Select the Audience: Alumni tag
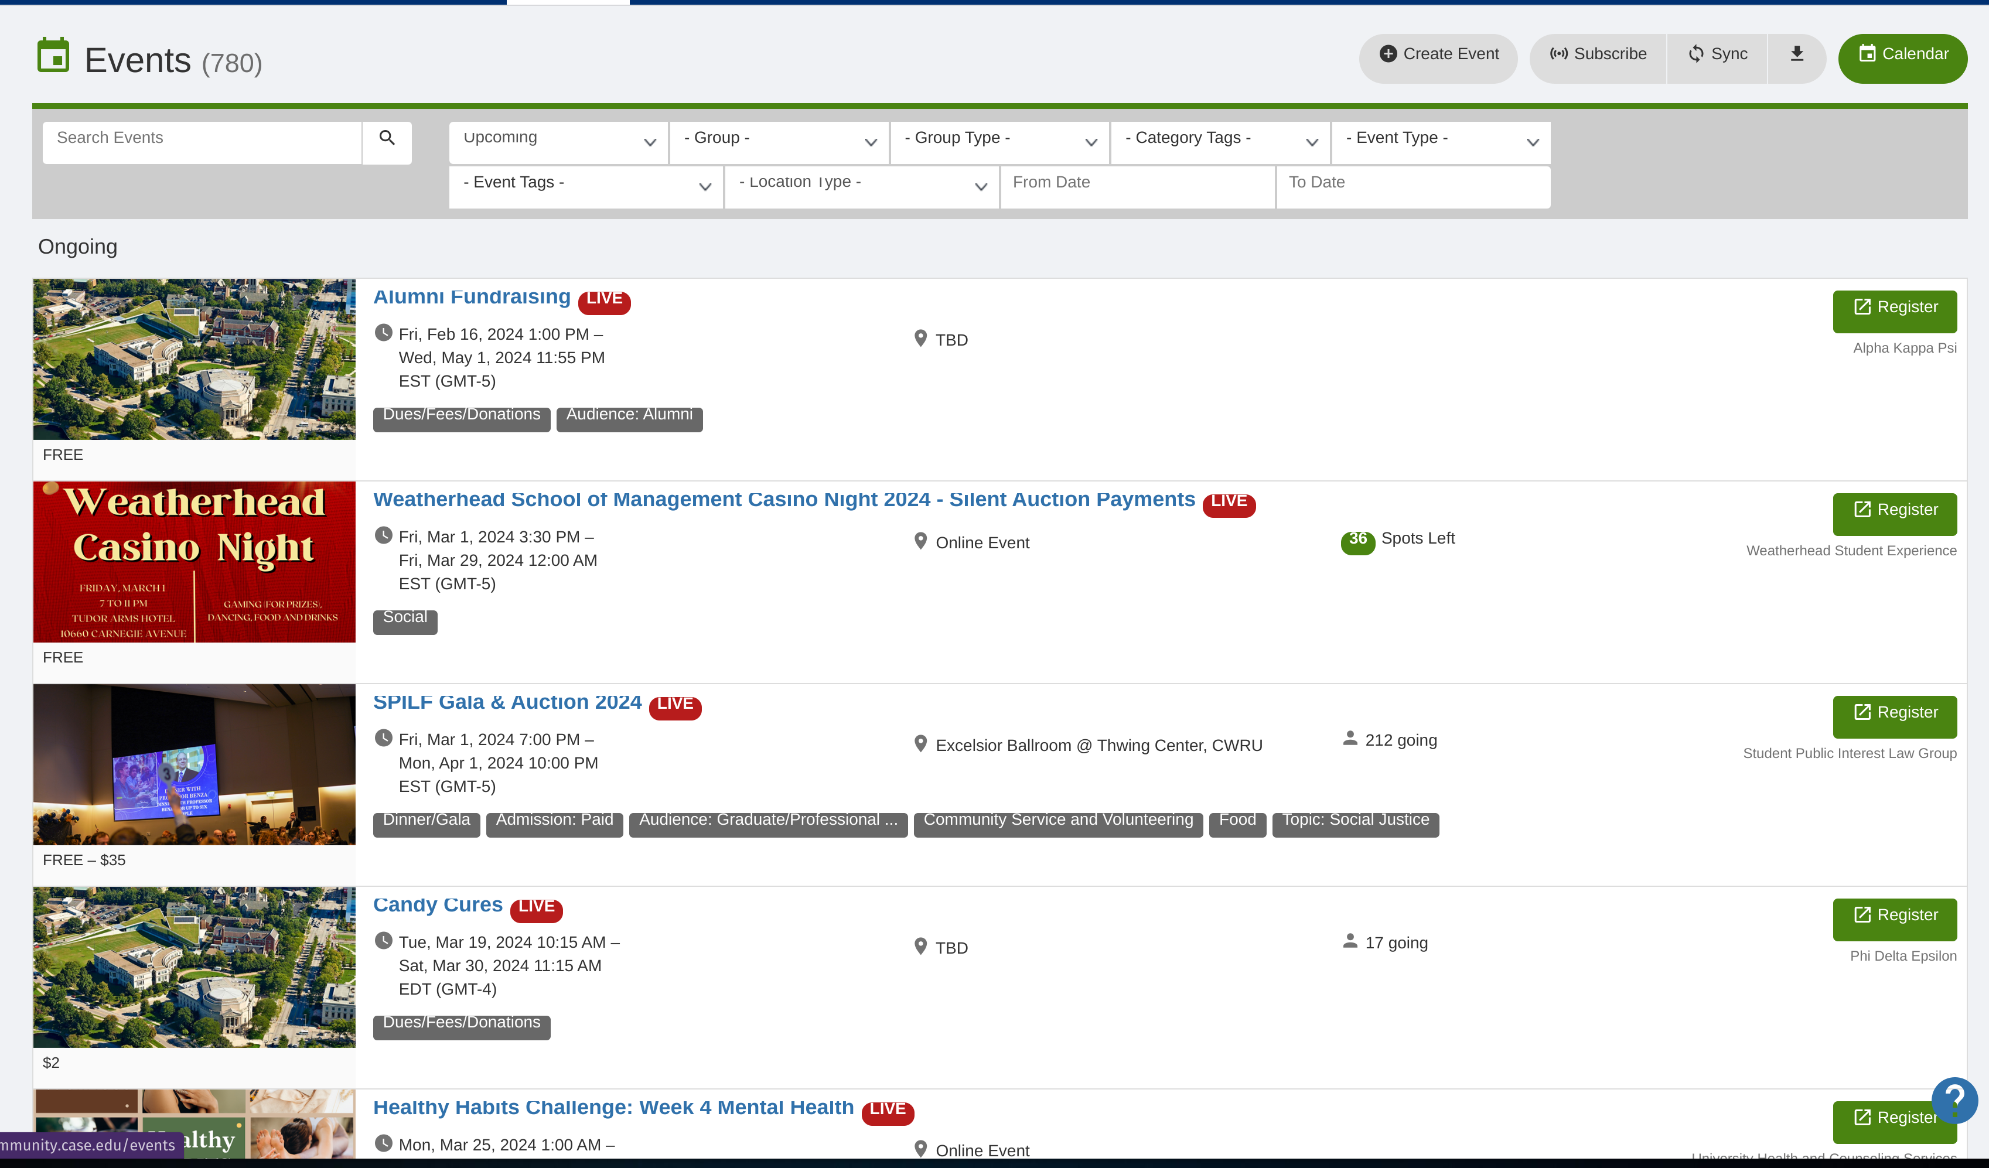 click(629, 418)
